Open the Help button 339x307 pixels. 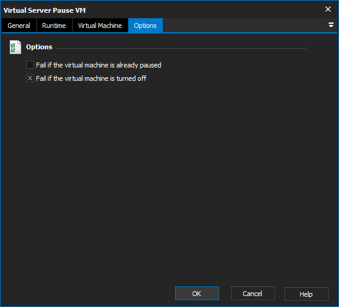coord(306,294)
